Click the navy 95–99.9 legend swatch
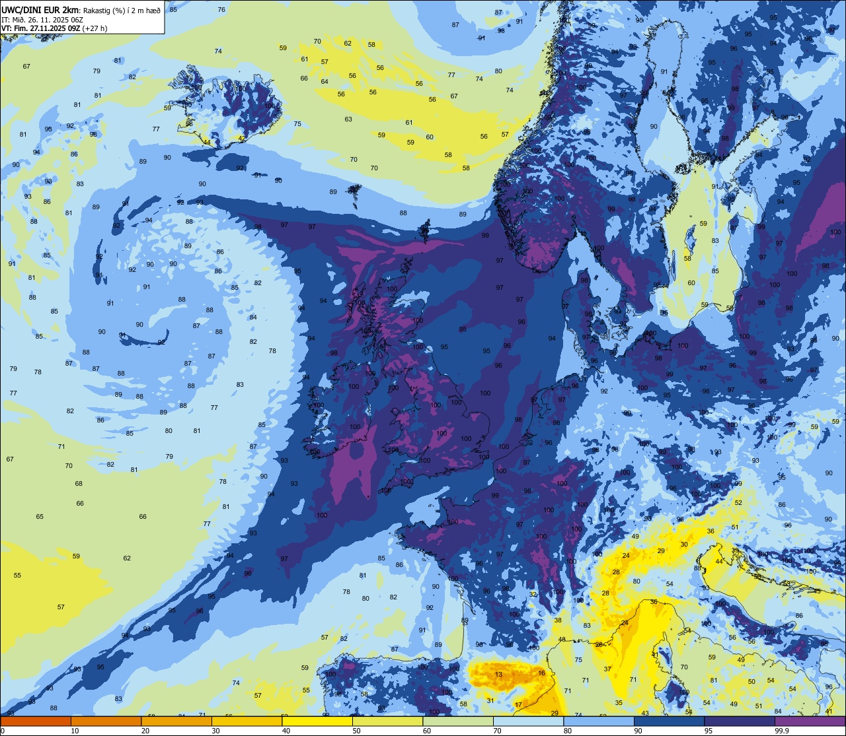 [740, 721]
